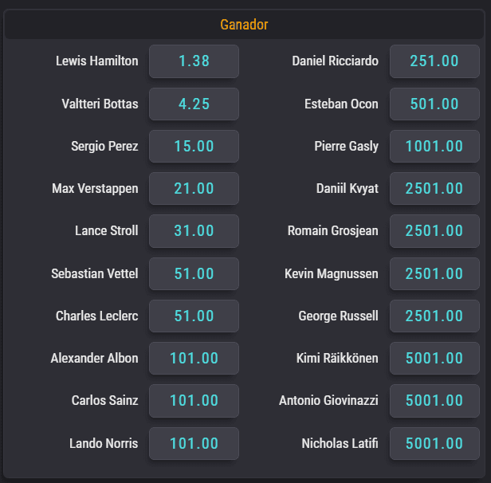Click the Charles Leclerc name label

[97, 316]
